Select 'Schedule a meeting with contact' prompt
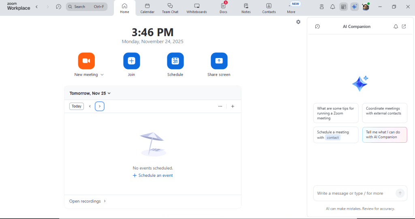415x219 pixels. pos(336,135)
